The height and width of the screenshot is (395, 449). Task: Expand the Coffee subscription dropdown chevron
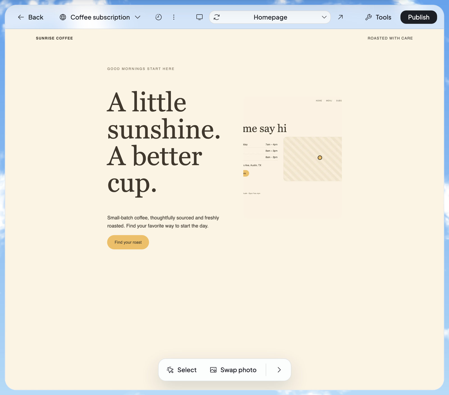(138, 17)
